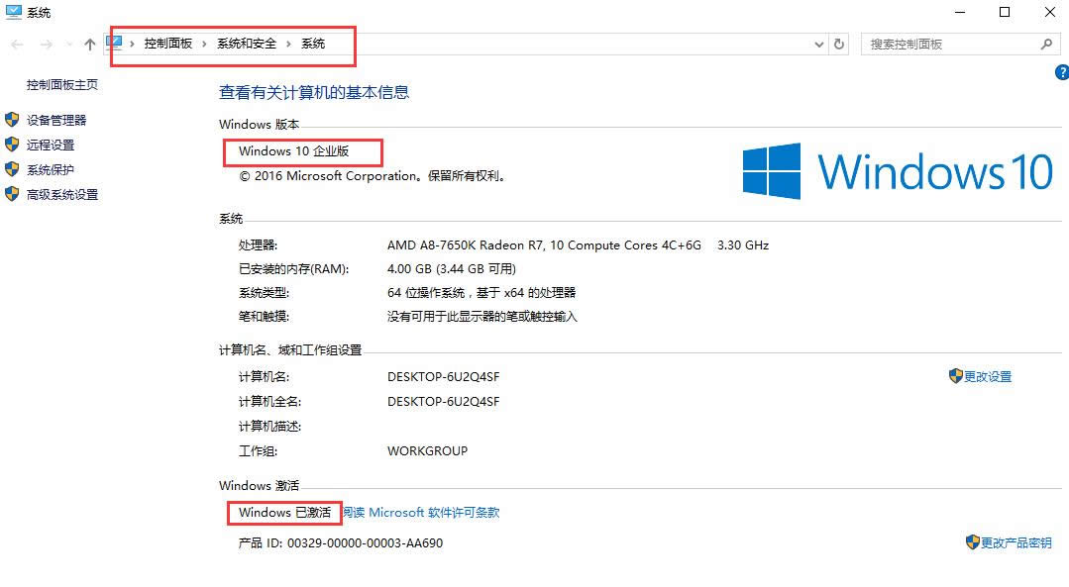Image resolution: width=1069 pixels, height=587 pixels.
Task: Click the up-arrow navigation control
Action: point(89,44)
